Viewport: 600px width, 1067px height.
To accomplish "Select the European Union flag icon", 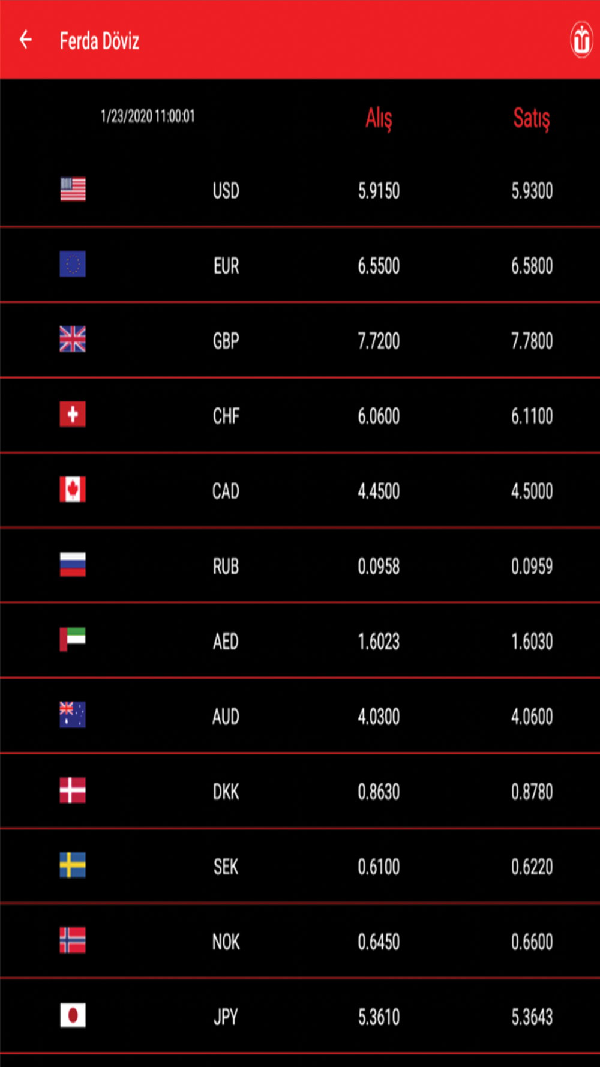I will click(x=73, y=264).
